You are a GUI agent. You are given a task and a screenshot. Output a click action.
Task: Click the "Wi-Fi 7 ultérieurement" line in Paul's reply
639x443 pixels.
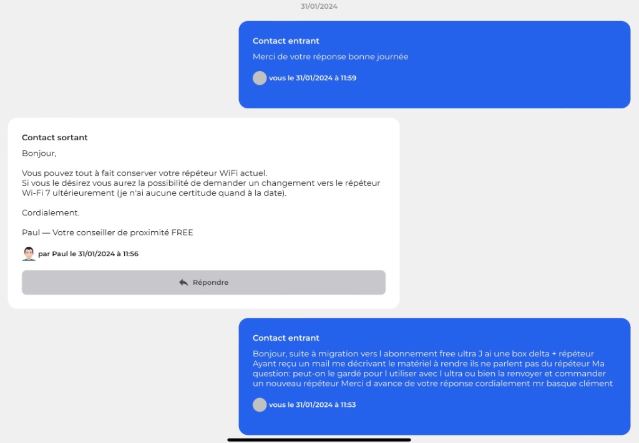pyautogui.click(x=154, y=193)
